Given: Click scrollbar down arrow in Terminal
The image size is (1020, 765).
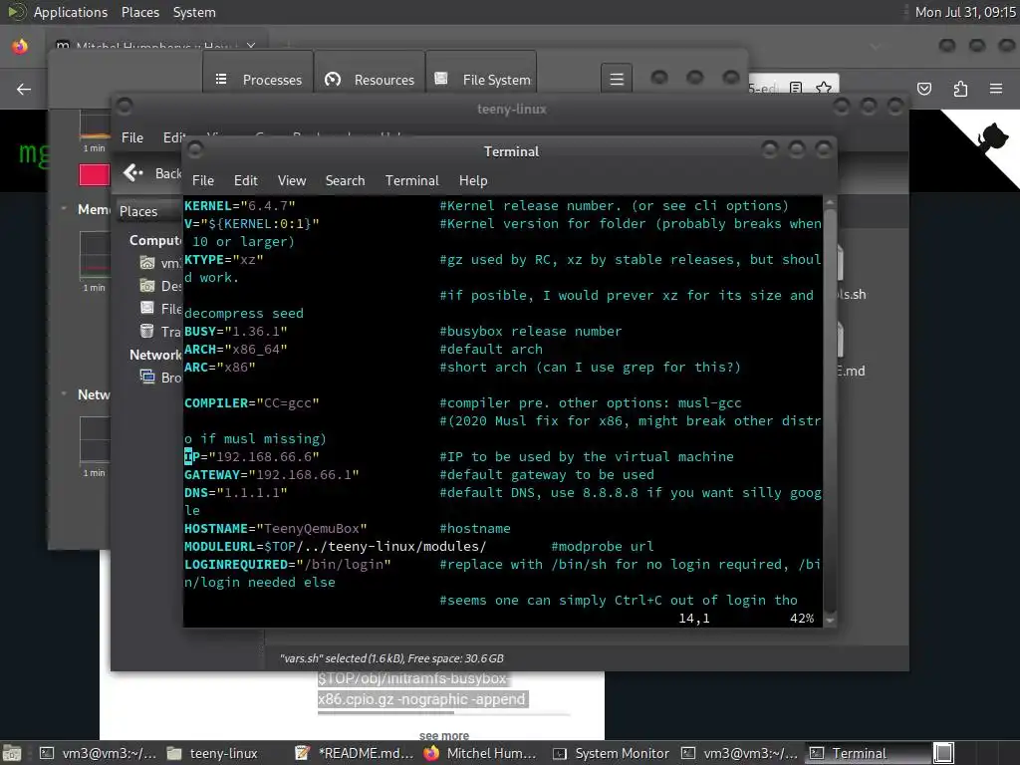Looking at the screenshot, I should (830, 621).
